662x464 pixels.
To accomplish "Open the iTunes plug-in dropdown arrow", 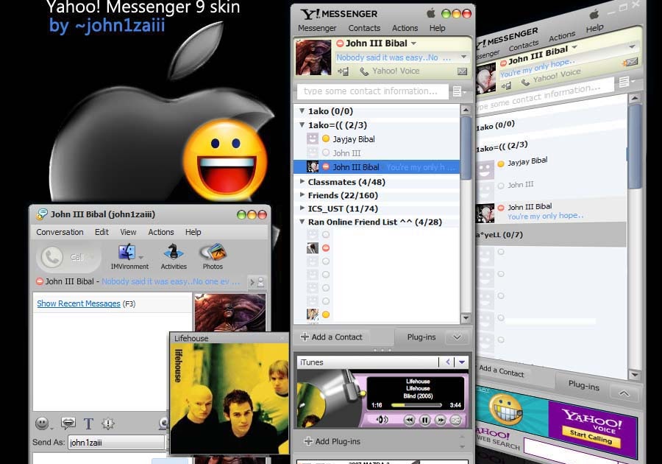I will pyautogui.click(x=462, y=362).
